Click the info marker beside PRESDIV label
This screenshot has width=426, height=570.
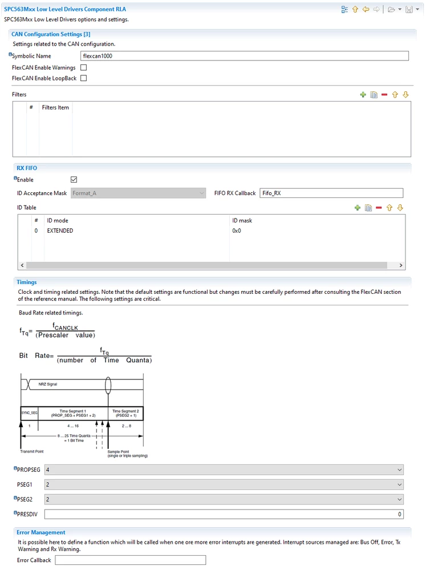pyautogui.click(x=15, y=512)
